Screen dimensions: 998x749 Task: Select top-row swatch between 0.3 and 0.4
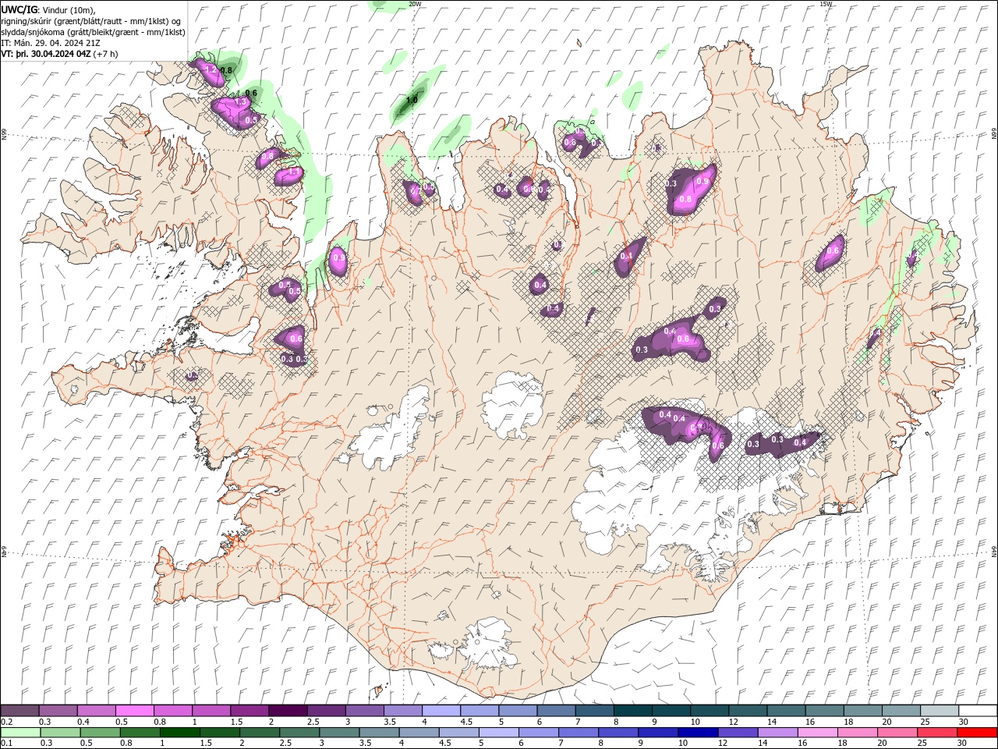[58, 711]
